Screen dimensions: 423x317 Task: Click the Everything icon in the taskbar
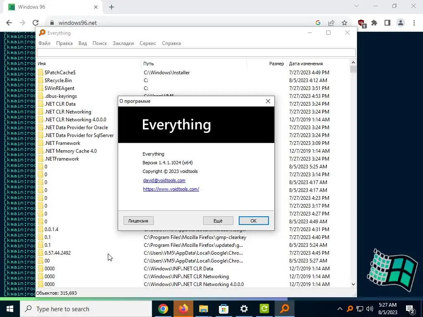click(x=284, y=309)
